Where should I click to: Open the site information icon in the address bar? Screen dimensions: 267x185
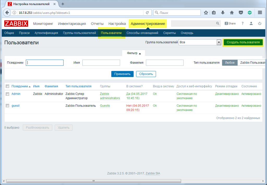[14, 13]
